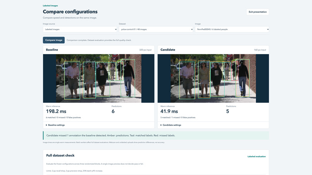
Task: Click the Baseline detection image
Action: [x=99, y=78]
